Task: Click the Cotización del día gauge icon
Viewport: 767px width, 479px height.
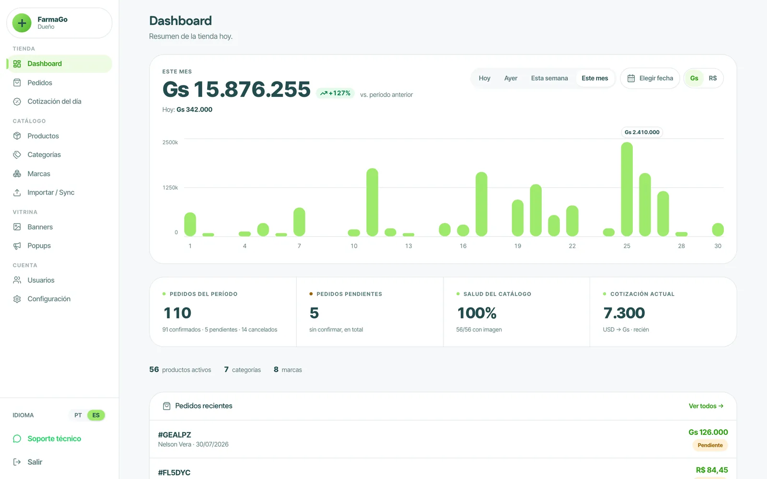Action: (17, 102)
